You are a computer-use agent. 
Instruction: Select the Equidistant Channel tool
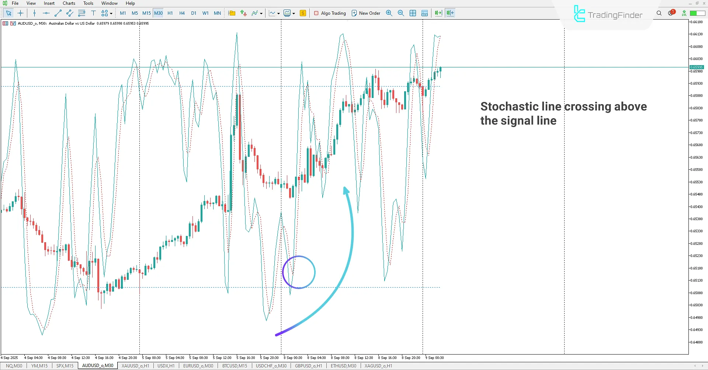[69, 13]
